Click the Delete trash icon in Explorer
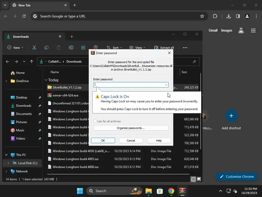 96,47
